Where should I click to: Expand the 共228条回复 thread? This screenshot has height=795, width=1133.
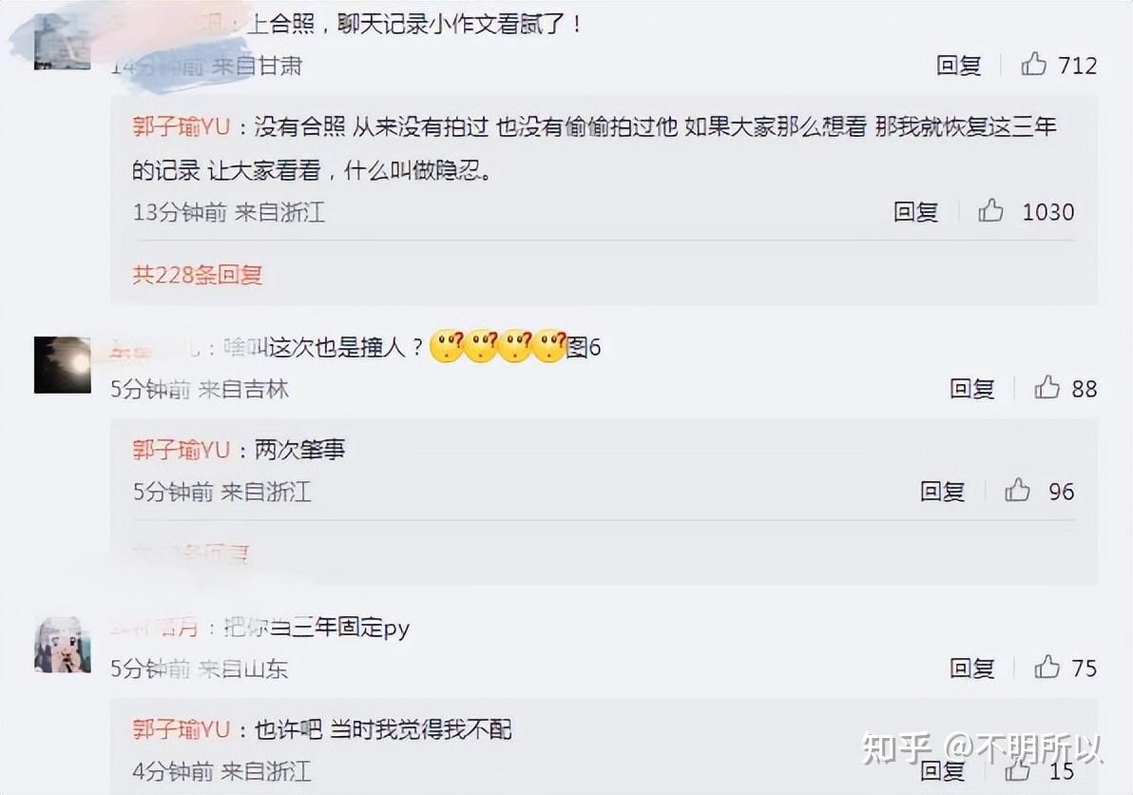coord(198,275)
